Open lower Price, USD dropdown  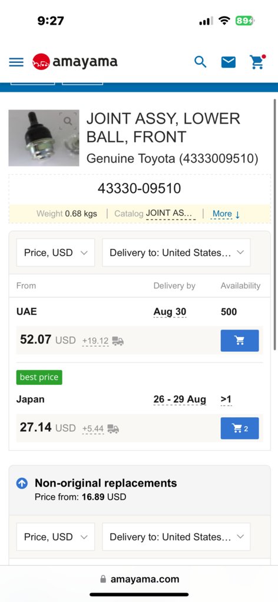tap(55, 537)
